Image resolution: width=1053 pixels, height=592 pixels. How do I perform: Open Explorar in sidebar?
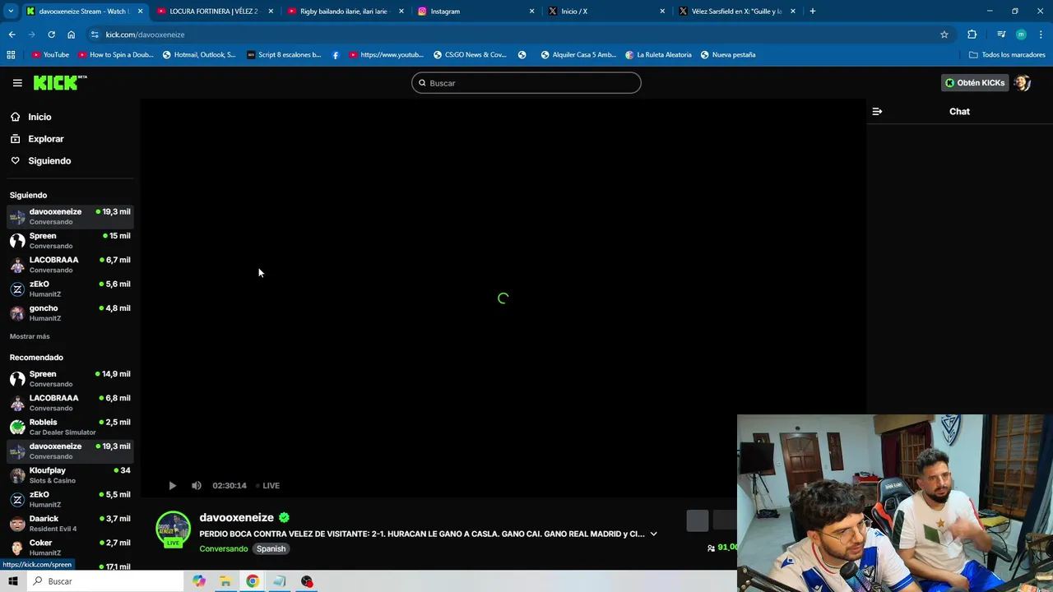[45, 139]
